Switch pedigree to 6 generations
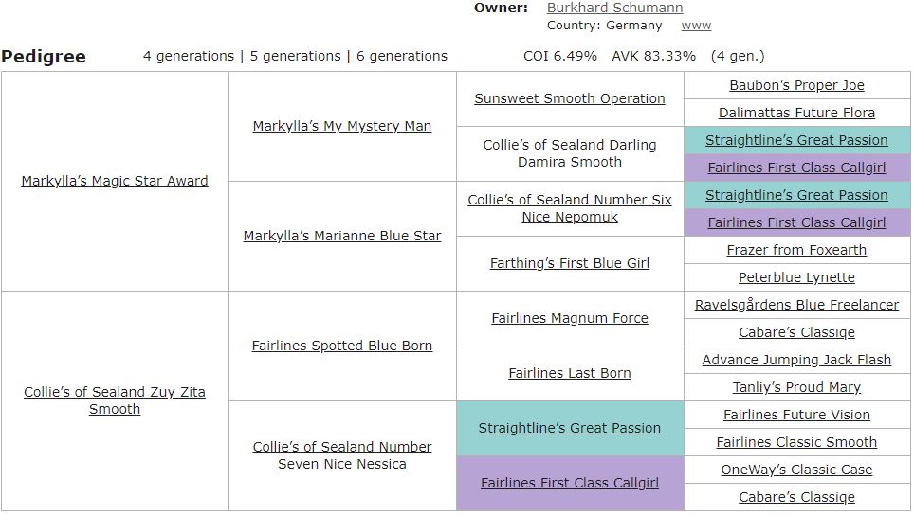914x514 pixels. pyautogui.click(x=402, y=56)
